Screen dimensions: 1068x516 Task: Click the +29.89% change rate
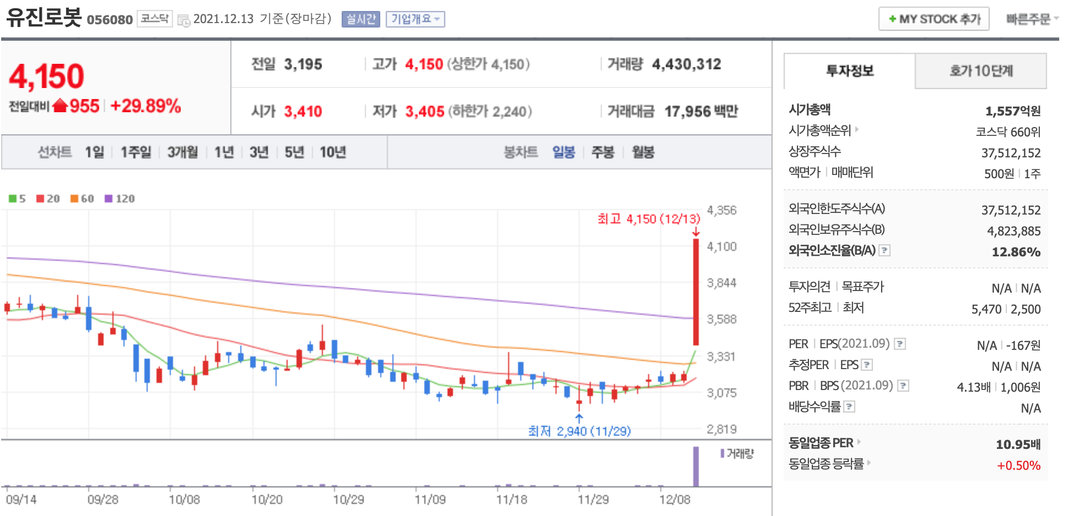click(145, 106)
